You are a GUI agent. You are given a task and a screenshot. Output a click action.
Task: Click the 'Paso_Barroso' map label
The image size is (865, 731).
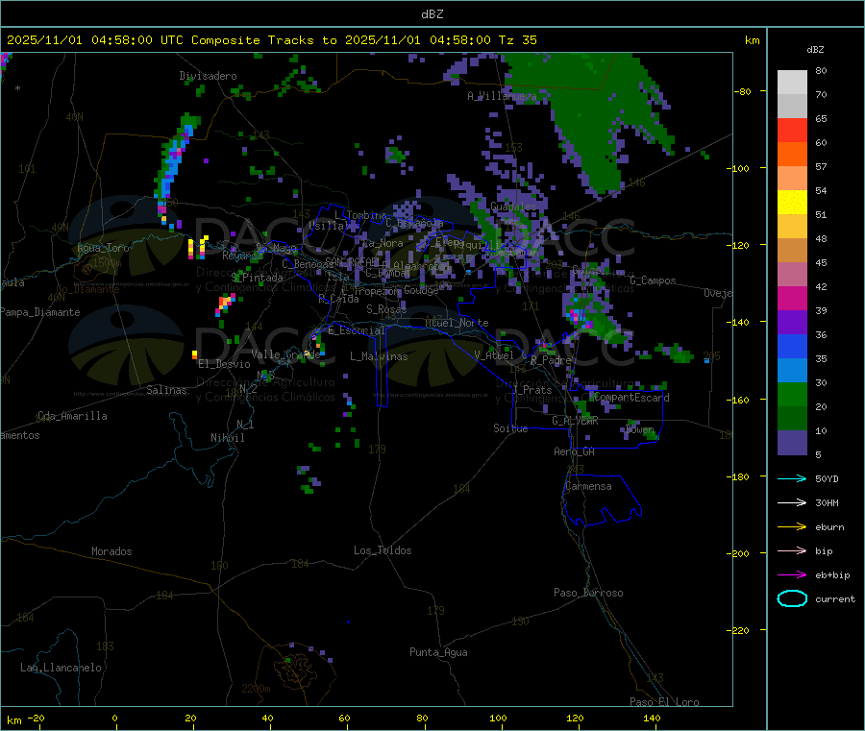point(588,593)
